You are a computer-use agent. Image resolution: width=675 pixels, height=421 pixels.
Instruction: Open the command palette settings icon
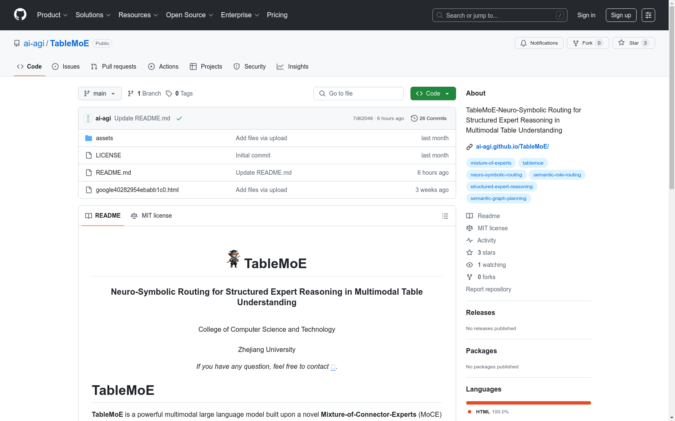648,15
